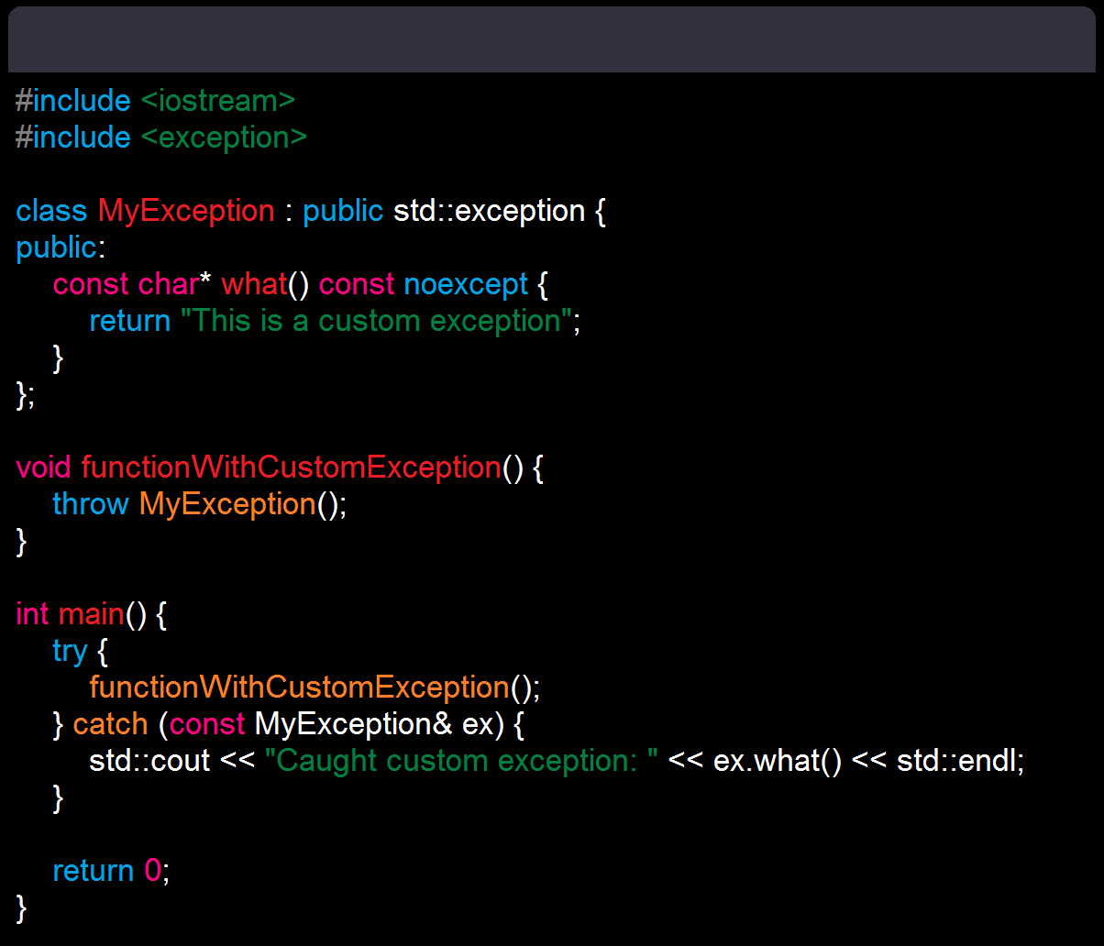This screenshot has width=1104, height=946.
Task: Click the 0 literal after return
Action: (152, 871)
